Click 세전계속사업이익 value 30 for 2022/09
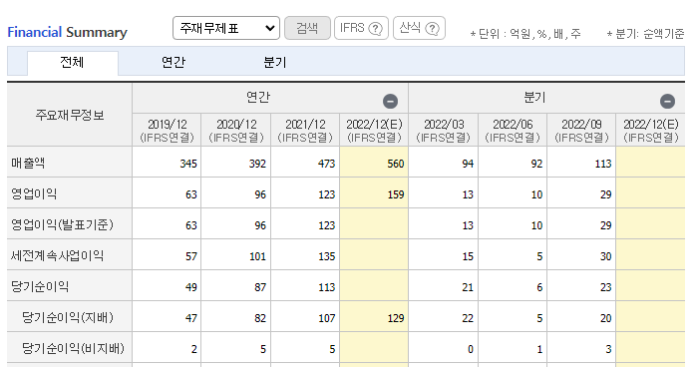 click(606, 256)
